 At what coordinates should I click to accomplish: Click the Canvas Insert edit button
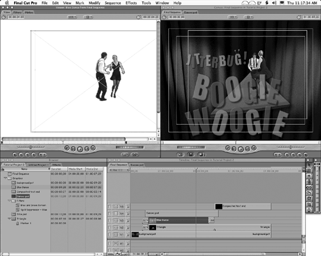pos(180,154)
